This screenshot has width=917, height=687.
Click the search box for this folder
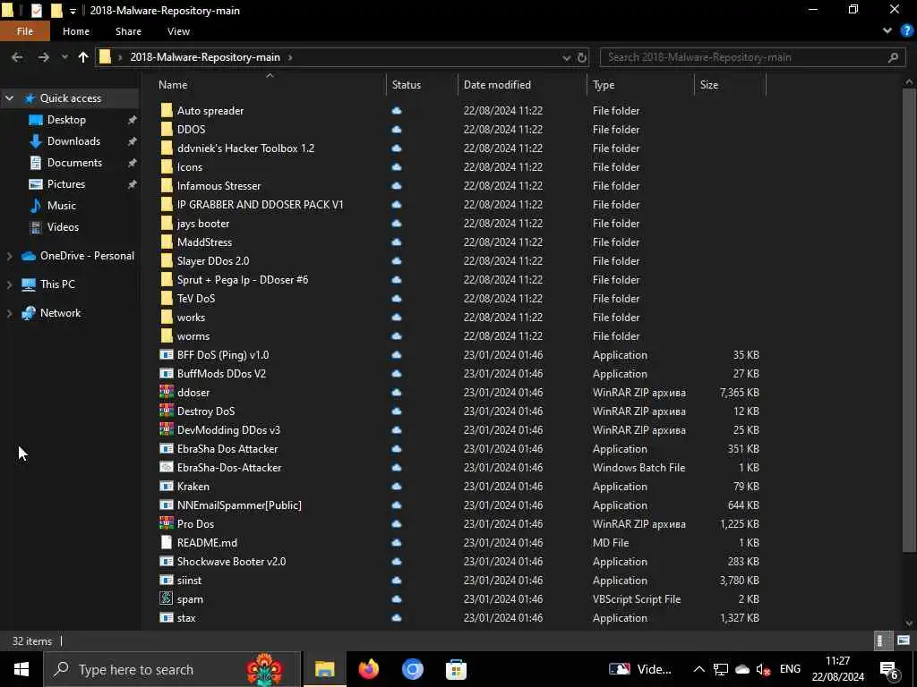click(751, 57)
